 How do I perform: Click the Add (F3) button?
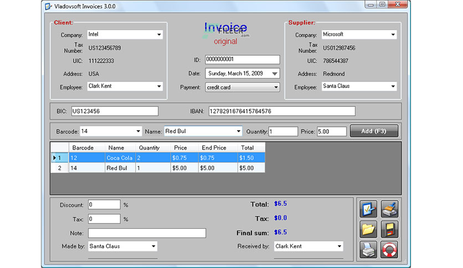pyautogui.click(x=374, y=131)
